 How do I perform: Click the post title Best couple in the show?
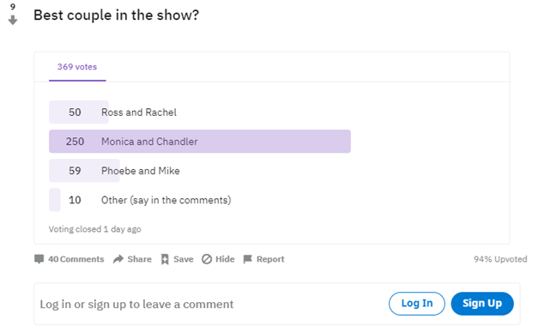[117, 15]
